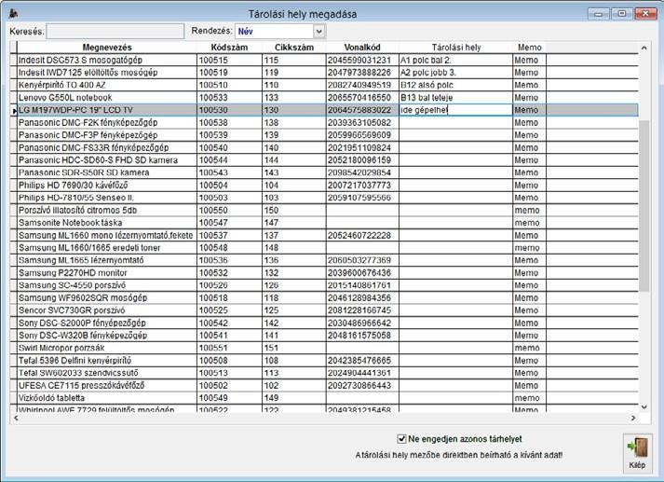Click the Tárolási hely column header
This screenshot has width=664, height=482.
[x=455, y=48]
